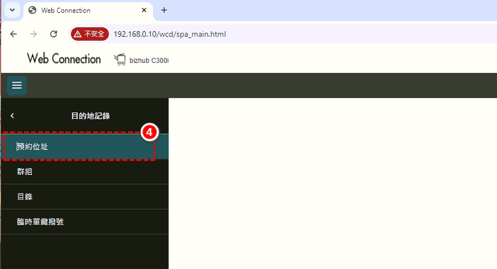Click the bizhub C300i device name
This screenshot has height=269, width=497.
coord(149,60)
